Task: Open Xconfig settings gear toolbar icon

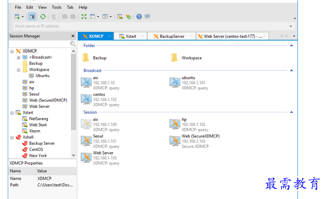Action: point(128,16)
